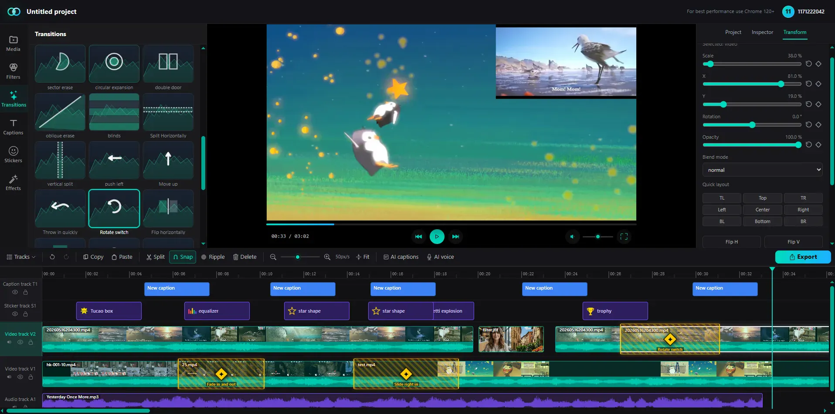The height and width of the screenshot is (414, 835).
Task: Click the Export button
Action: pos(803,257)
